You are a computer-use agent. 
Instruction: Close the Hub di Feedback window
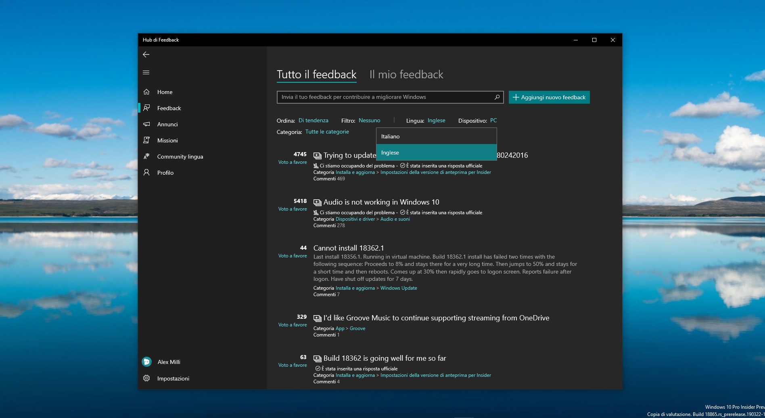[x=613, y=40]
